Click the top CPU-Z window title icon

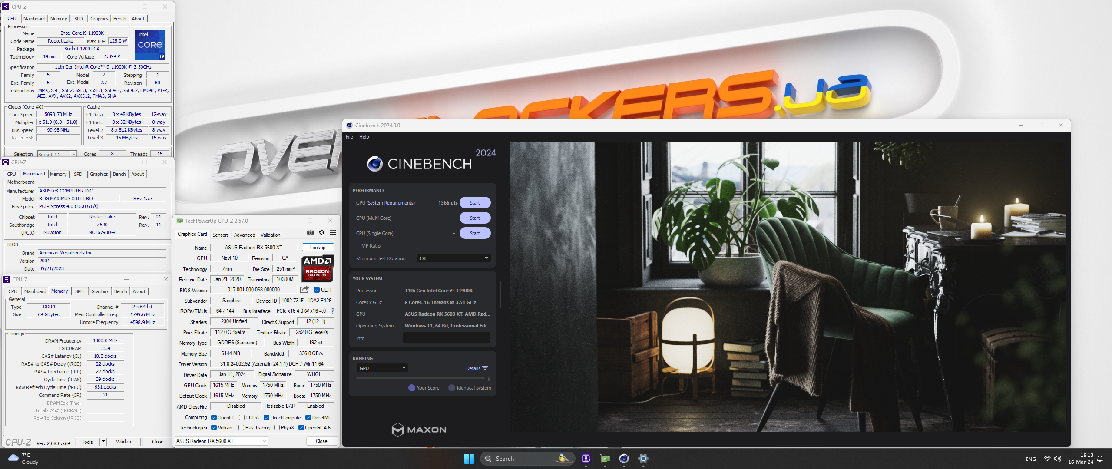pyautogui.click(x=6, y=7)
